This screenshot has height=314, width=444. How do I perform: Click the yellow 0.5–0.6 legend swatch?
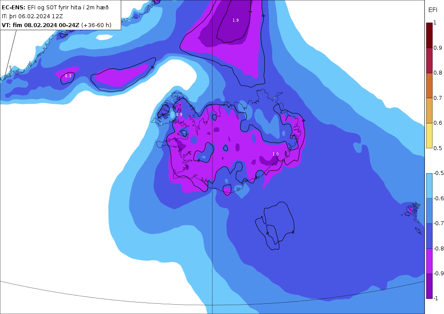click(x=429, y=135)
